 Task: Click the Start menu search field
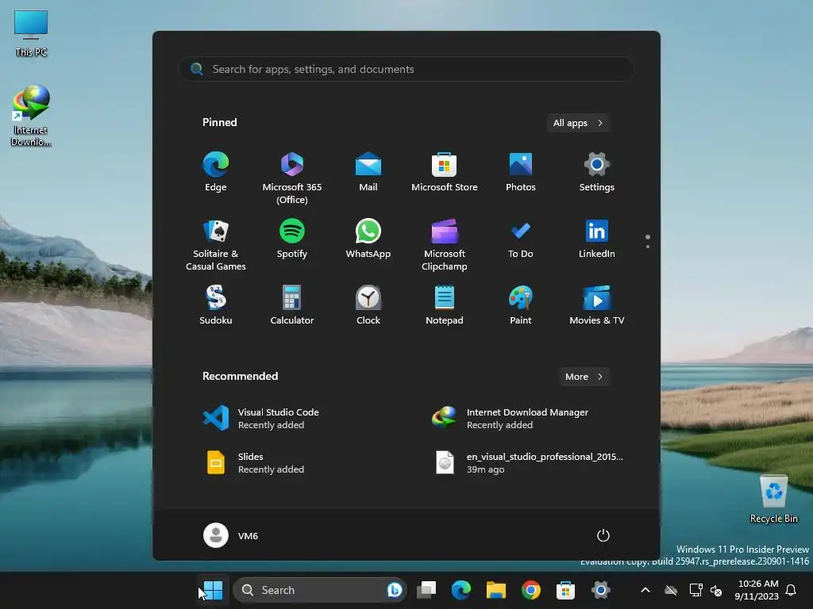[406, 69]
